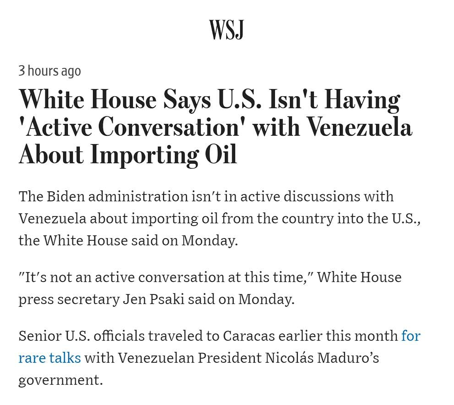Click 'Active Conversation' in the headline
This screenshot has height=405, width=454.
[131, 127]
